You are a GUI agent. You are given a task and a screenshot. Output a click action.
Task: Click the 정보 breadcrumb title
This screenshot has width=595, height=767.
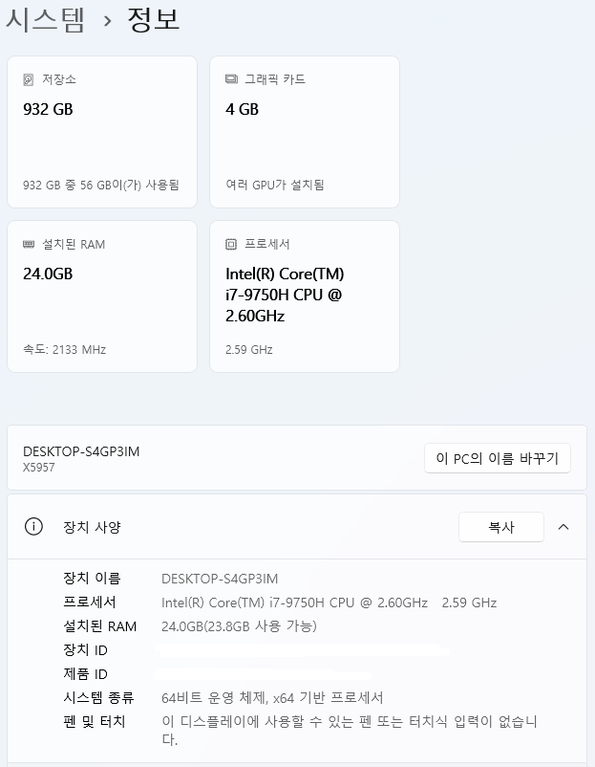point(154,19)
